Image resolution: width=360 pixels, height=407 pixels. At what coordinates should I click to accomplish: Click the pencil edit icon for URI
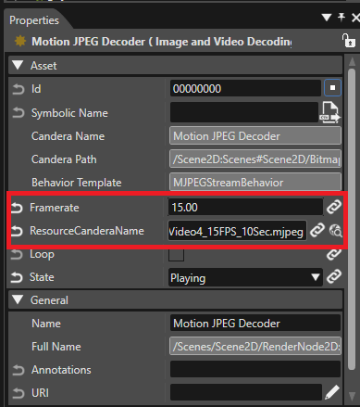point(332,392)
